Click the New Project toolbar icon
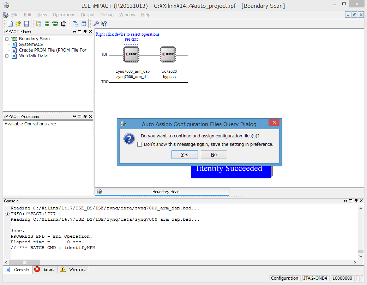 [x=10, y=24]
